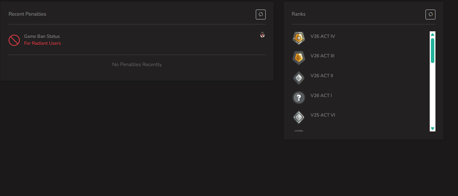Select the V25 ACT VI rank badge

click(x=299, y=117)
